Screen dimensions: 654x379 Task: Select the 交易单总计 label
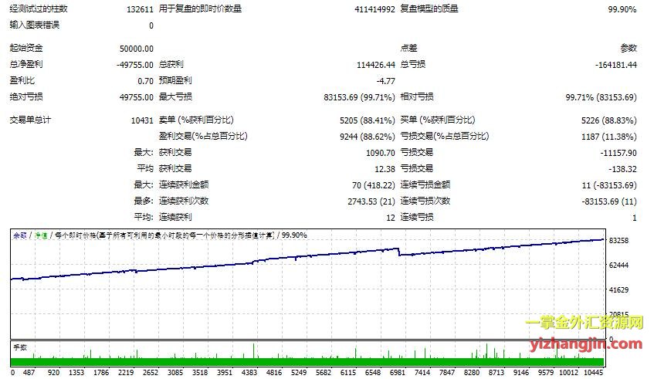coord(30,120)
